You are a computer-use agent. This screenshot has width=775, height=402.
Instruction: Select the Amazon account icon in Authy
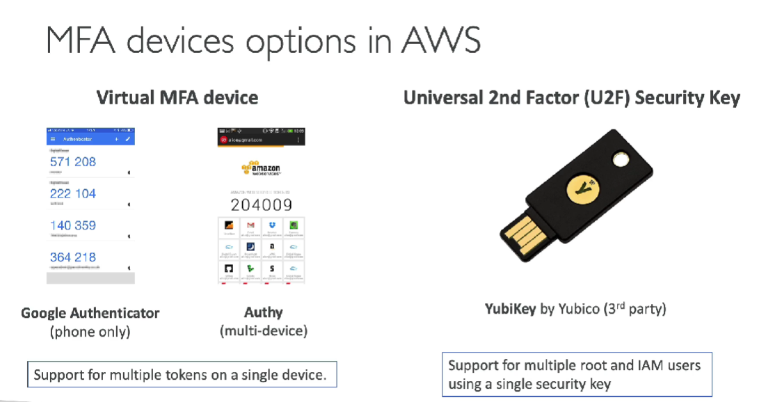272,246
